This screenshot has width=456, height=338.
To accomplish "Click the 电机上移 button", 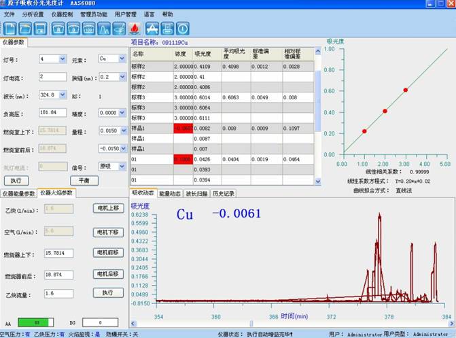I will coord(107,209).
